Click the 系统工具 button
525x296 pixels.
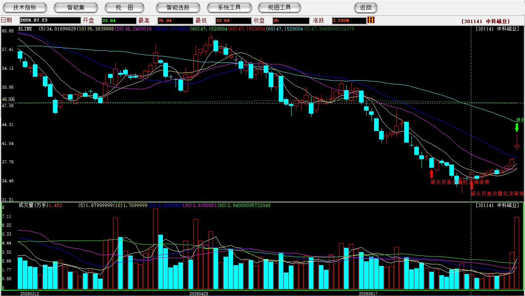(229, 7)
